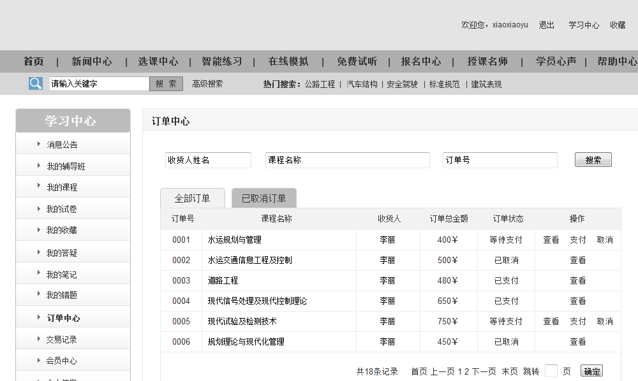Viewport: 638px width, 381px height.
Task: Click the 订单号 search field
Action: [x=500, y=161]
